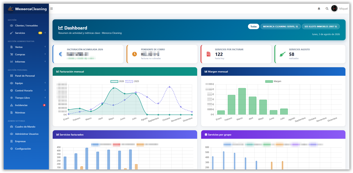
Task: Open Nóminas menu item
Action: point(26,113)
